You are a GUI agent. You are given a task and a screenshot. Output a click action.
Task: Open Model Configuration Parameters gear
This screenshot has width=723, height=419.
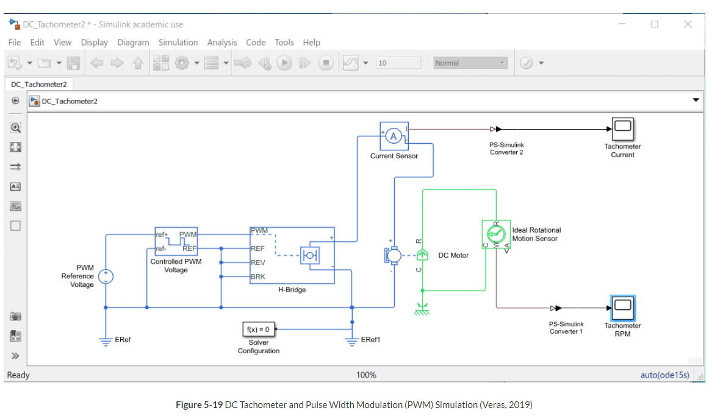tap(182, 63)
